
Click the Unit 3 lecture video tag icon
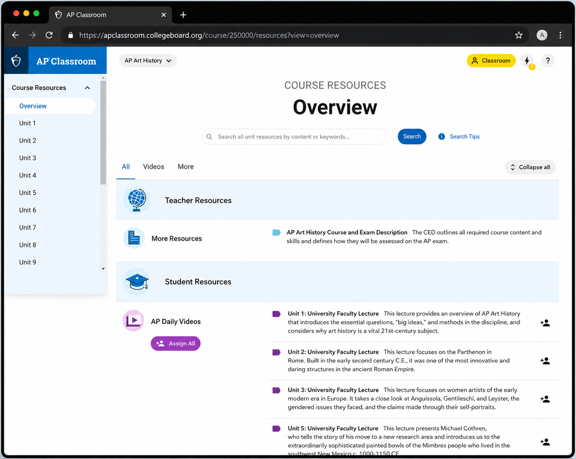click(277, 390)
